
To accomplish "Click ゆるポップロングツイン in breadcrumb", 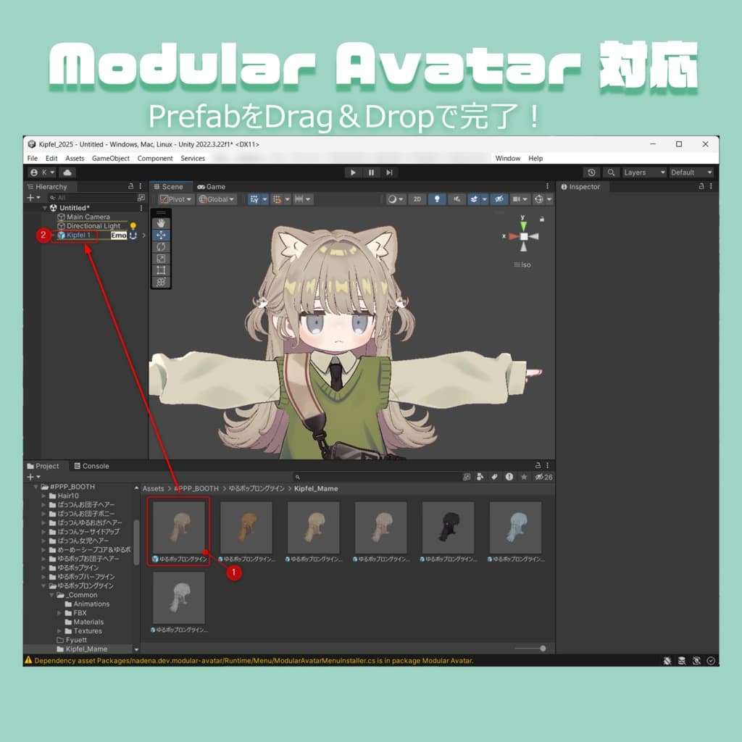I will point(257,488).
